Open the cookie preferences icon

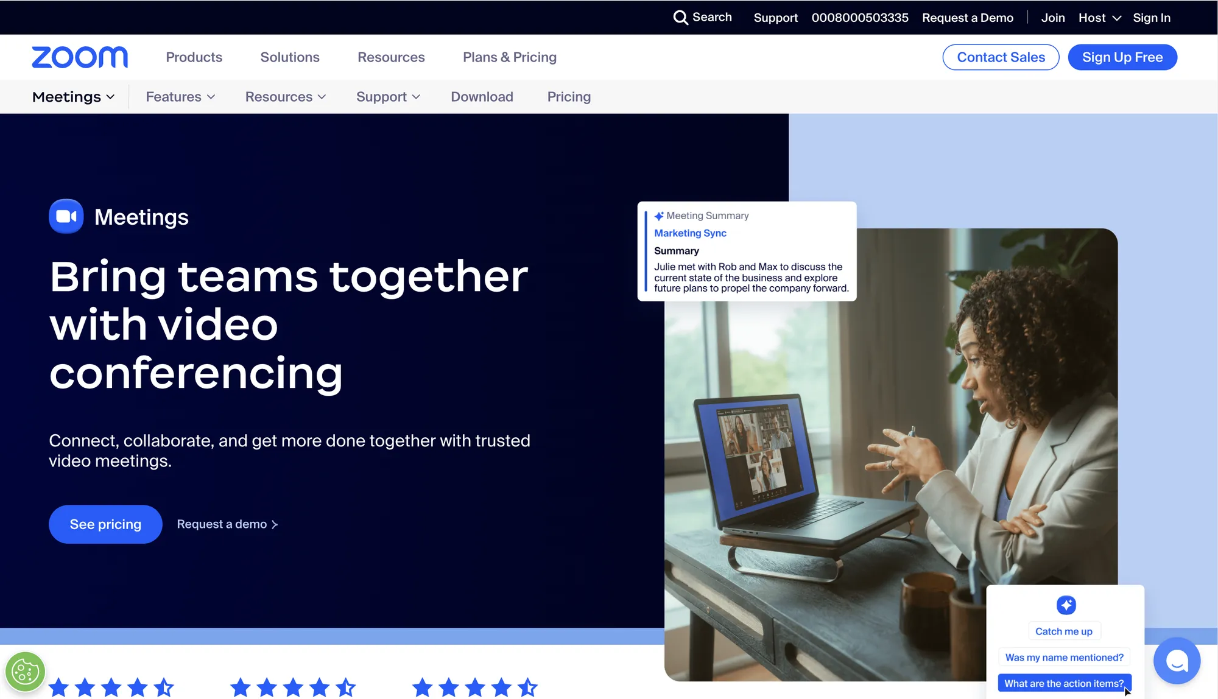pyautogui.click(x=25, y=672)
